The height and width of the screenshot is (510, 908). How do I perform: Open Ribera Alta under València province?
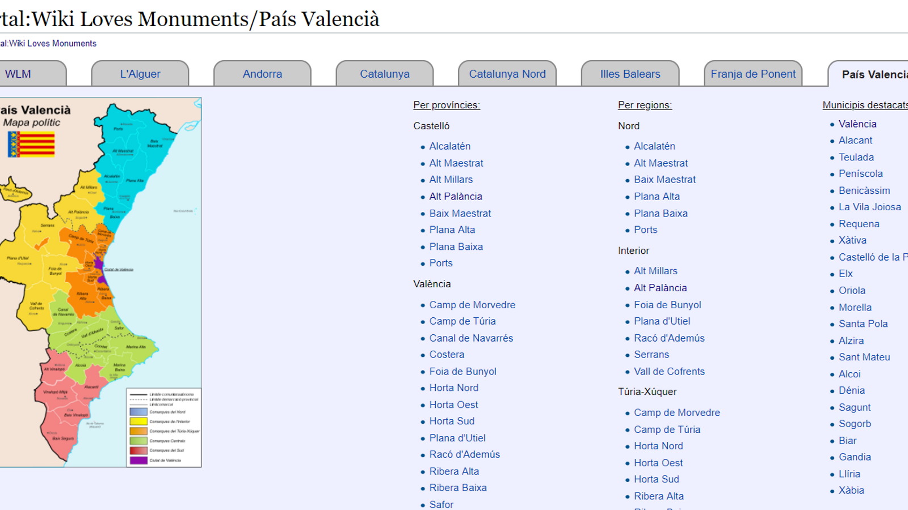(x=454, y=471)
